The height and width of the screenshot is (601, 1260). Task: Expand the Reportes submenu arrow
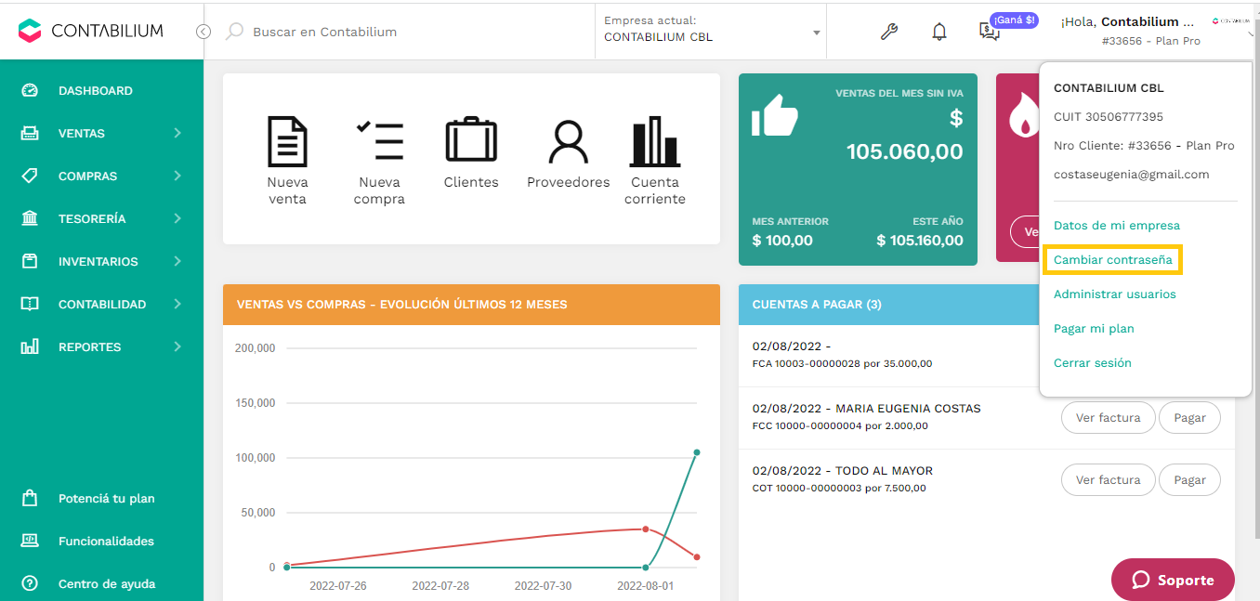click(177, 346)
